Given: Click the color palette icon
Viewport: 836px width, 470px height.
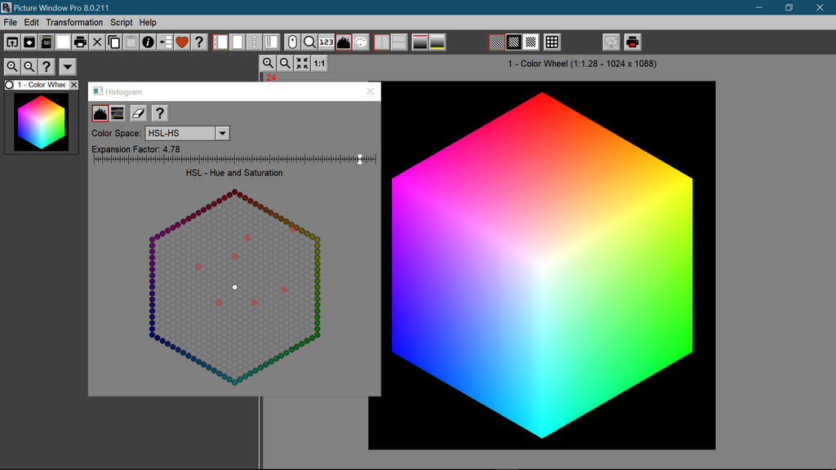Looking at the screenshot, I should (361, 42).
